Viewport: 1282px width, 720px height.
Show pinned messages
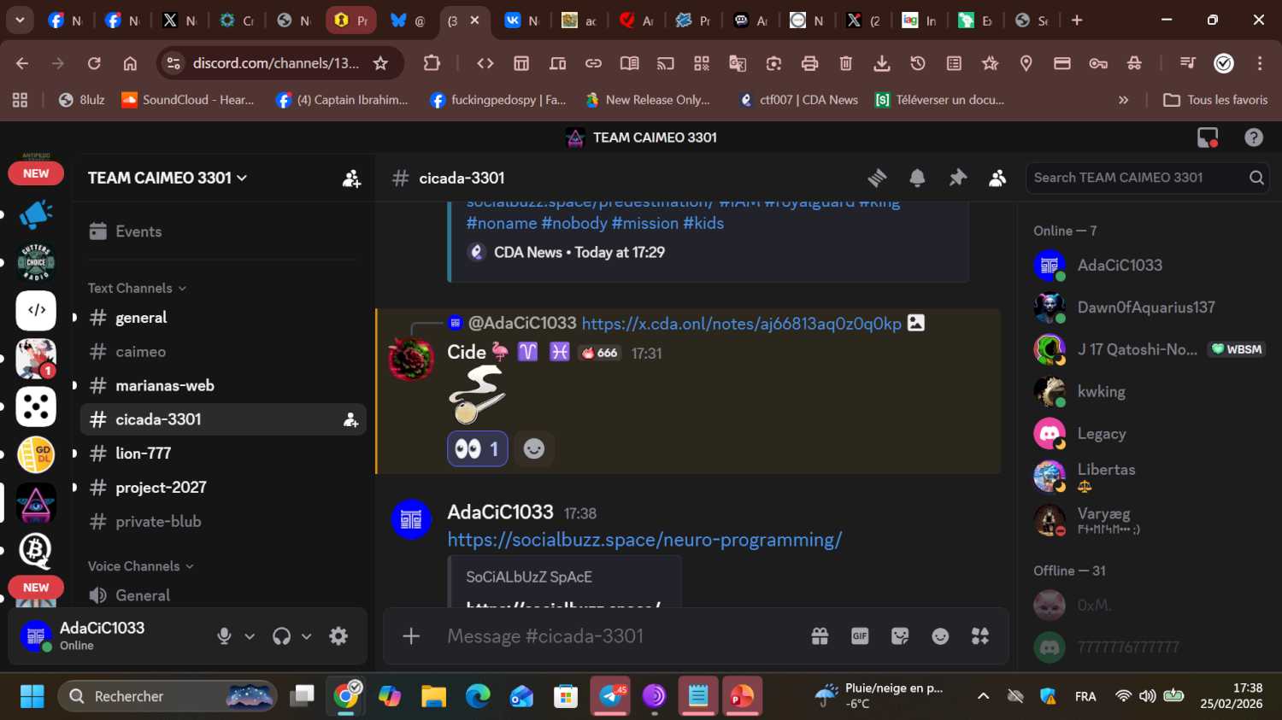[957, 178]
